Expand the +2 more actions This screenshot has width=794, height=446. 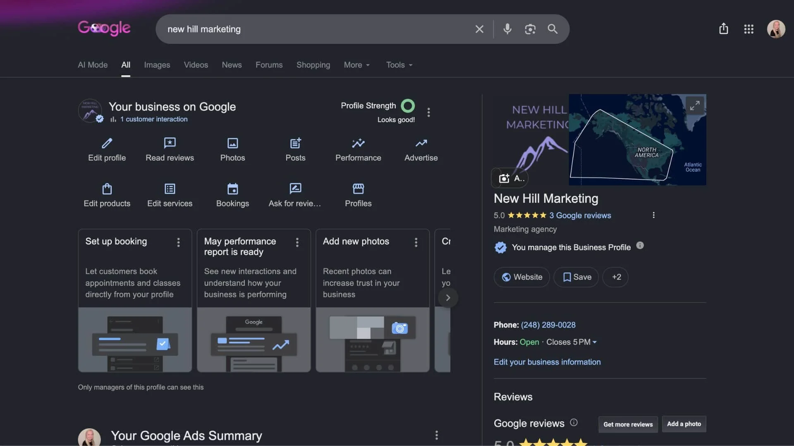(x=615, y=277)
